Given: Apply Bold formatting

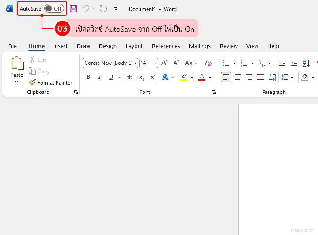Looking at the screenshot, I should (x=88, y=77).
